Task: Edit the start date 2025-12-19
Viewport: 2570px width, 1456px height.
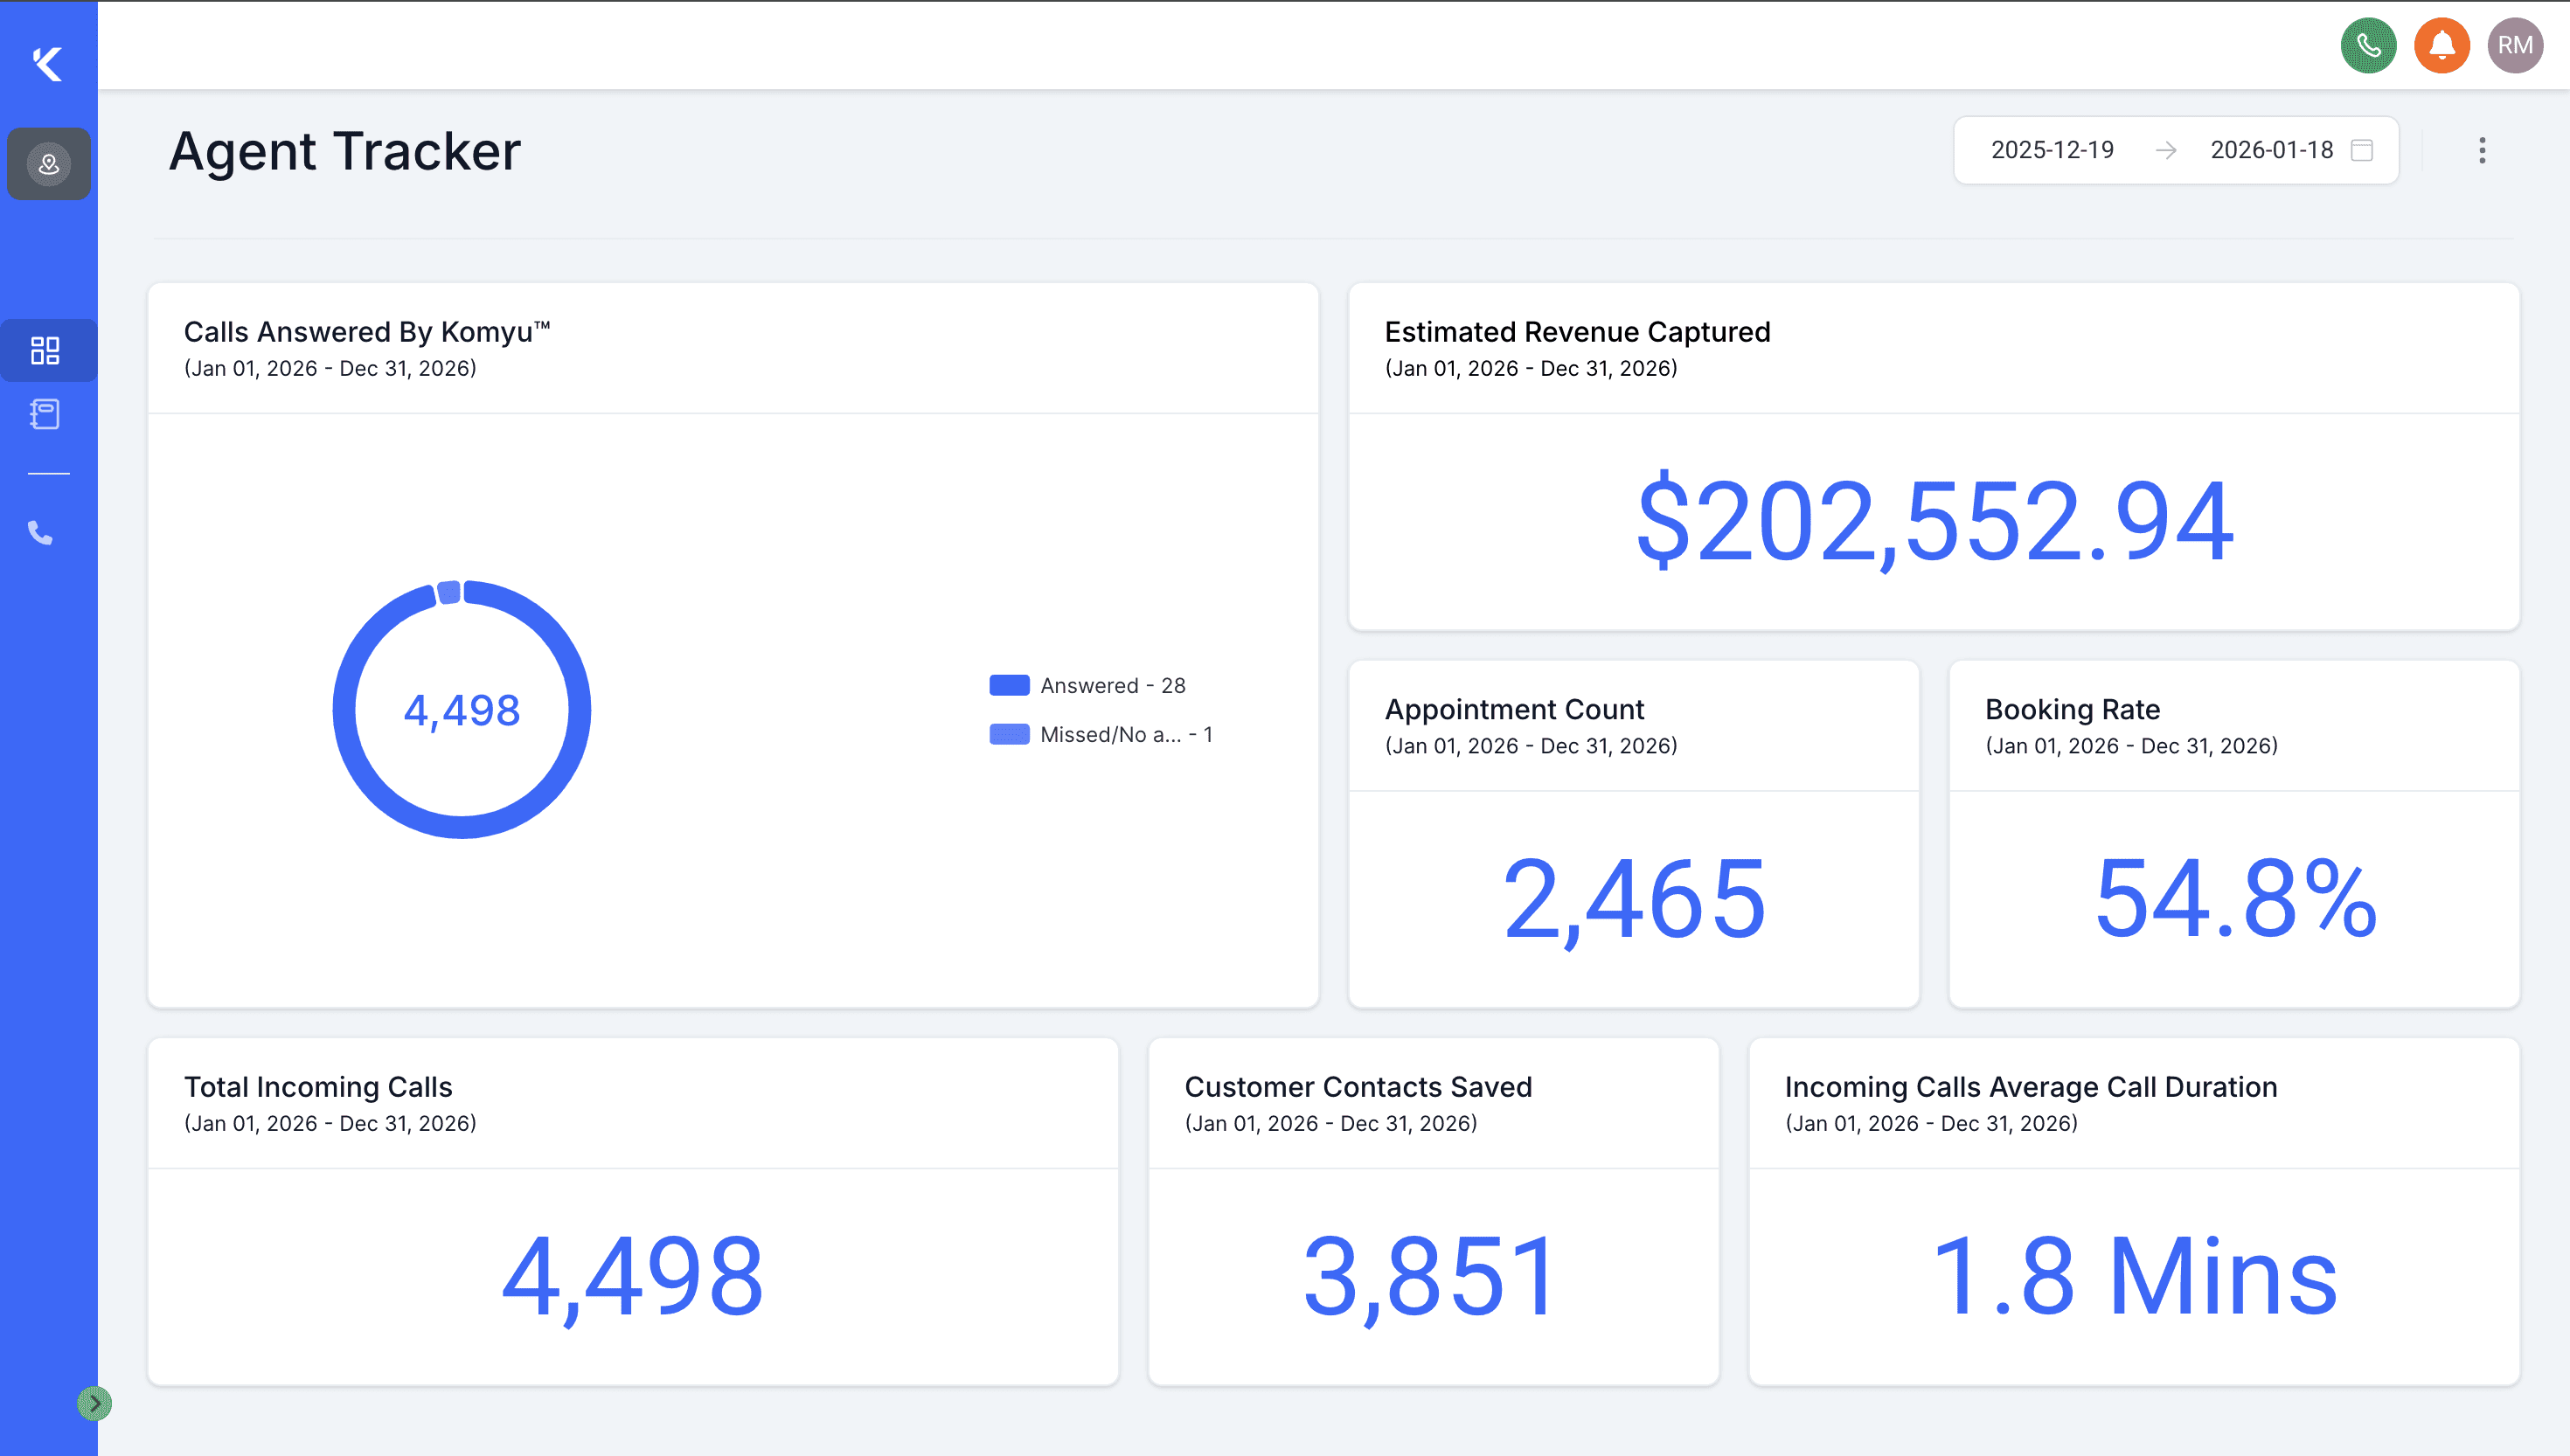Action: point(2052,150)
